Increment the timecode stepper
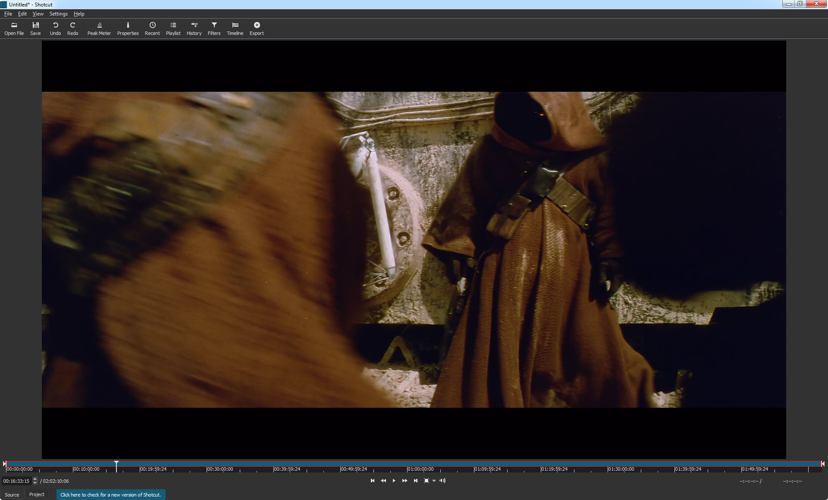The height and width of the screenshot is (500, 828). click(35, 479)
